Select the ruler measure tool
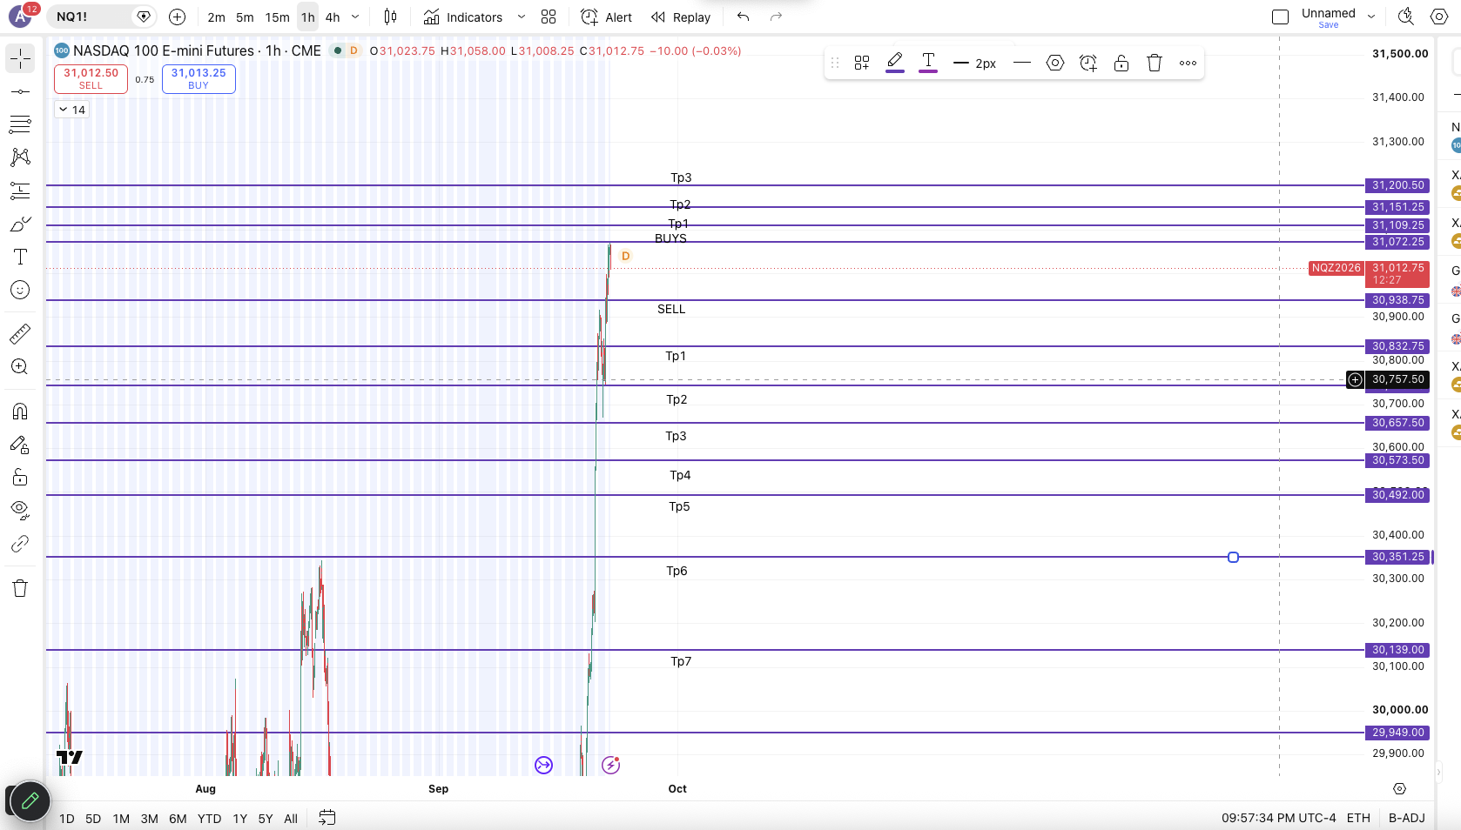 pyautogui.click(x=20, y=333)
